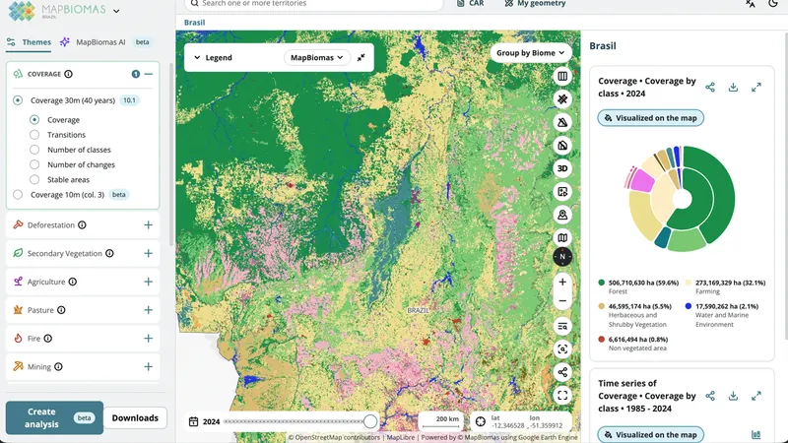Click the focus-on-area map icon
788x443 pixels.
[x=562, y=349]
